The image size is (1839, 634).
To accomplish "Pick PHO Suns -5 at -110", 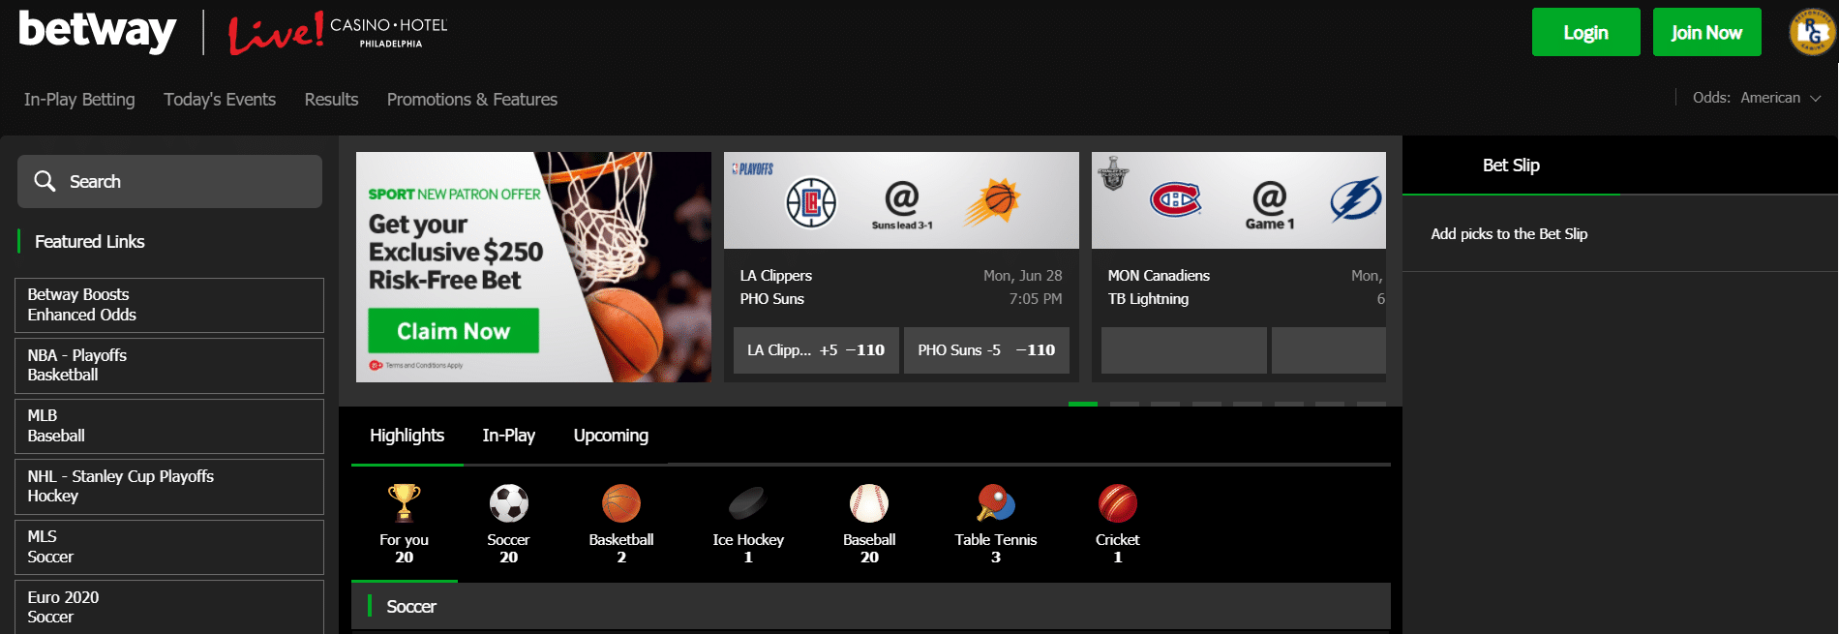I will click(x=986, y=350).
